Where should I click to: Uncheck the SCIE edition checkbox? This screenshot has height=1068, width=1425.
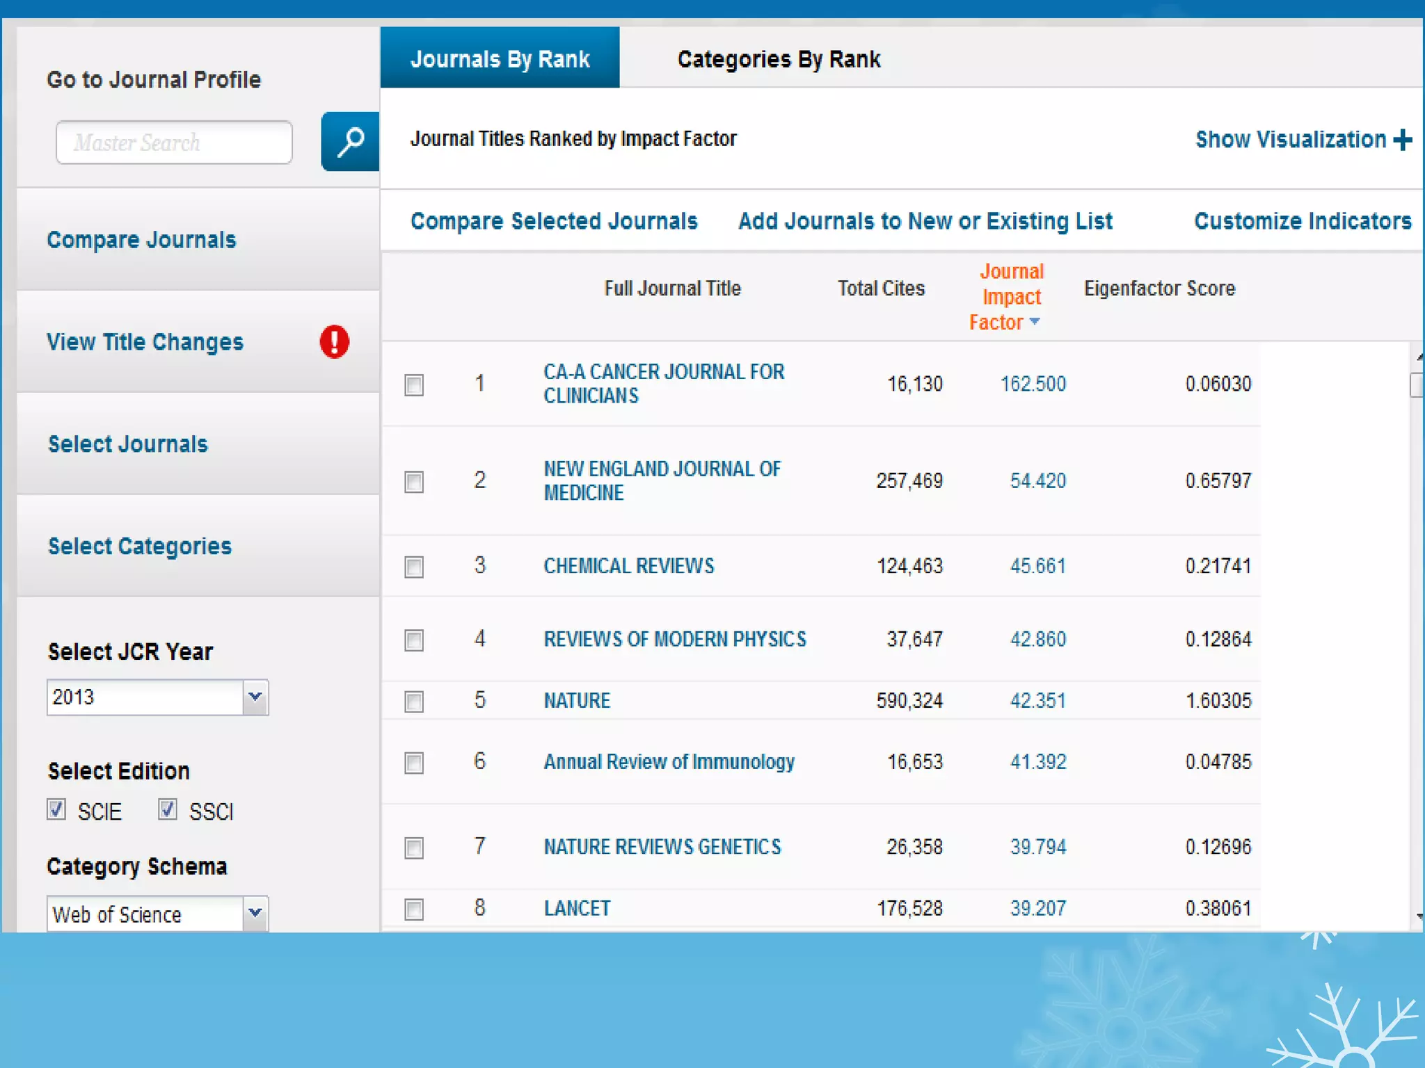tap(57, 809)
